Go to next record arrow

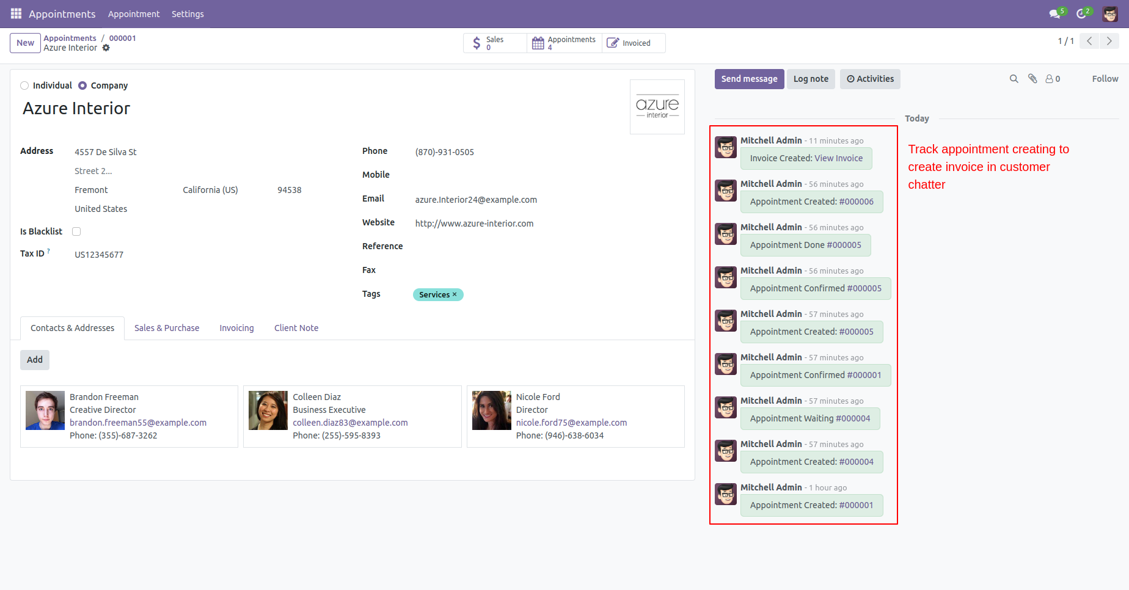click(1109, 41)
